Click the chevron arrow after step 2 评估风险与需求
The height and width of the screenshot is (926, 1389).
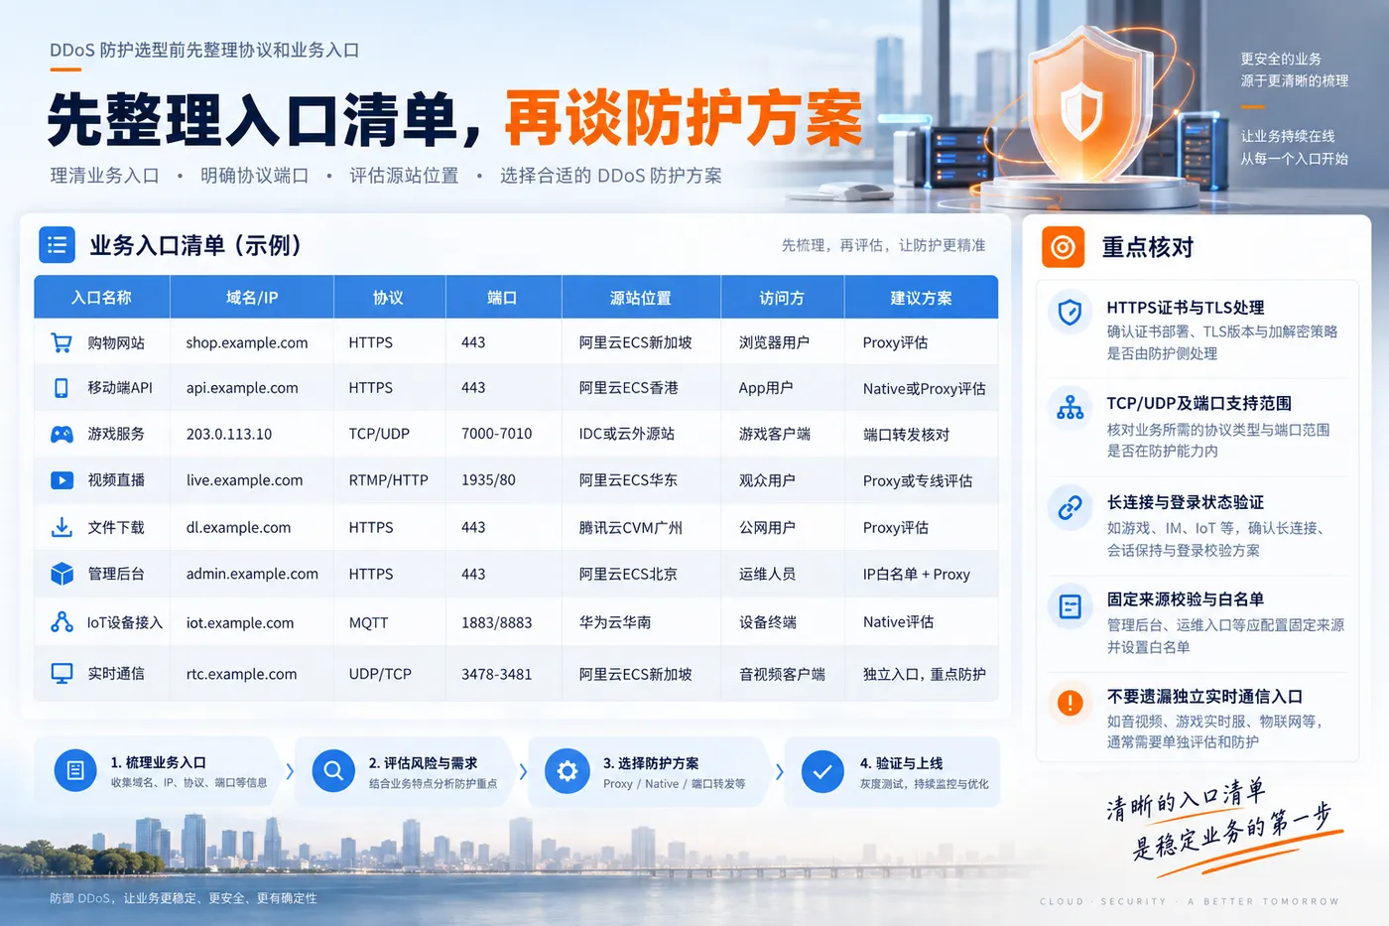(x=523, y=770)
